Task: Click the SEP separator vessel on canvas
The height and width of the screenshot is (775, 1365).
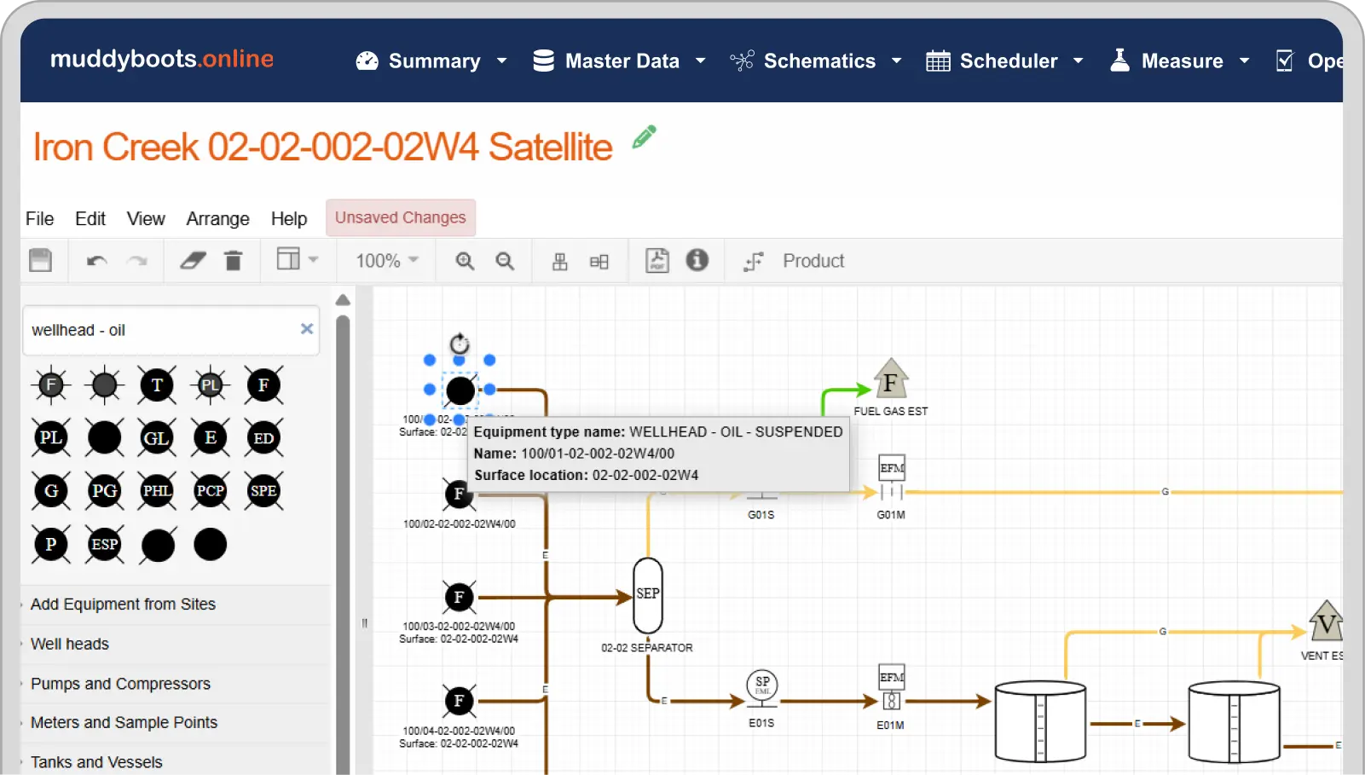Action: click(648, 594)
